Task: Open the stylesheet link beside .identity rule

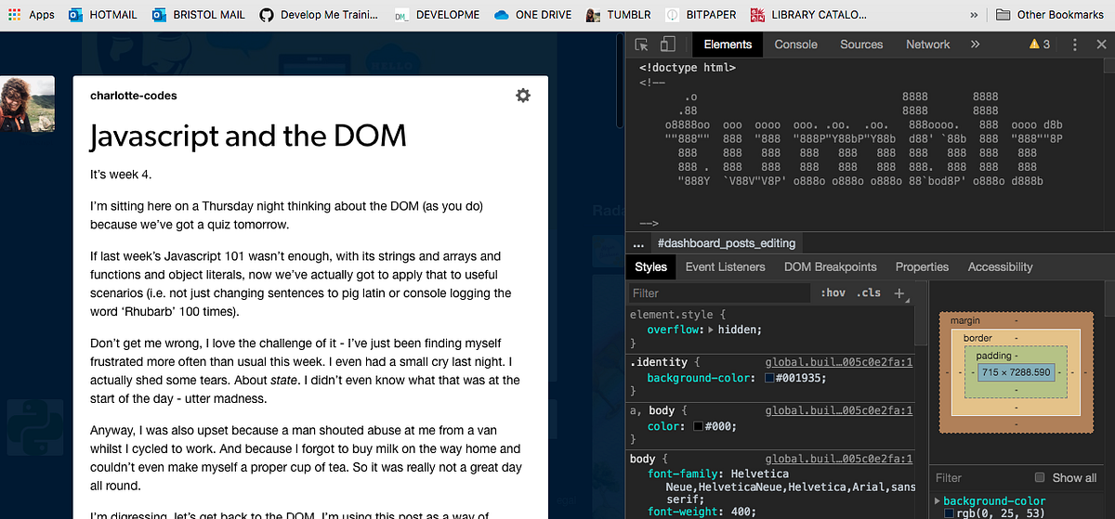Action: click(x=839, y=363)
